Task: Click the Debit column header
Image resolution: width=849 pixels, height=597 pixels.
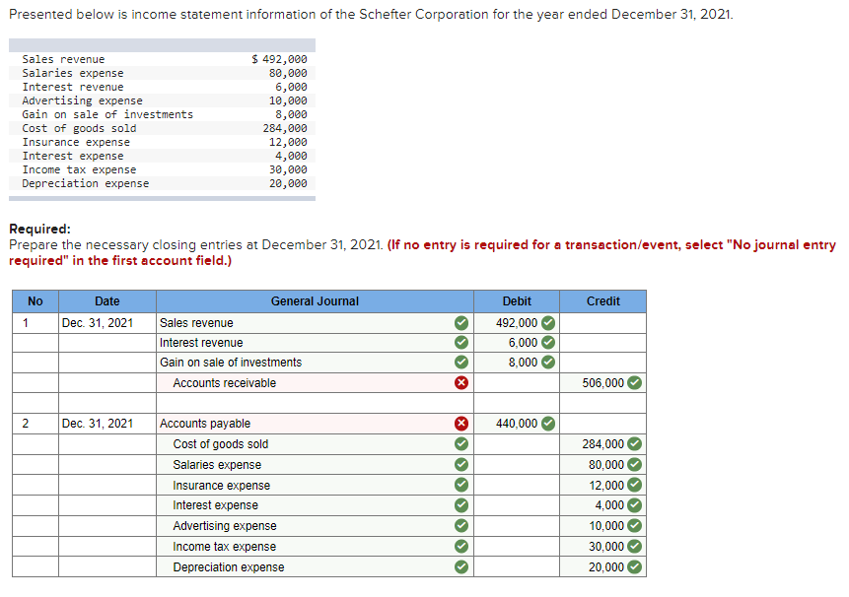Action: [x=517, y=301]
